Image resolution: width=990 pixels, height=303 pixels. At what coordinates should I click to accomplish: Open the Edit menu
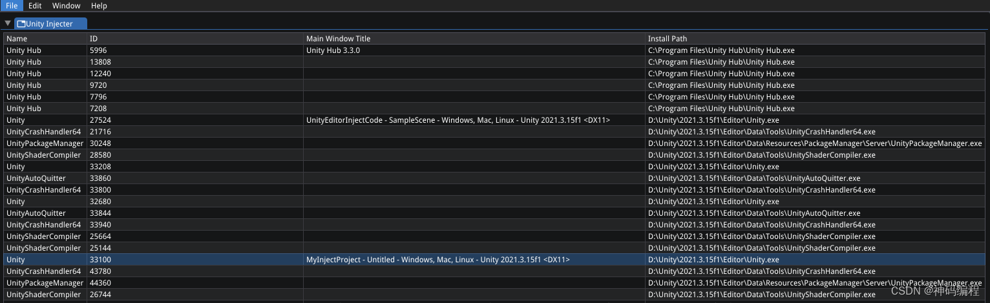point(35,5)
